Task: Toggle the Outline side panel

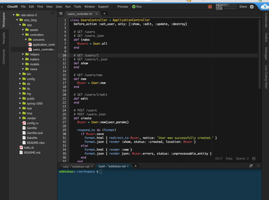Action: point(266,38)
